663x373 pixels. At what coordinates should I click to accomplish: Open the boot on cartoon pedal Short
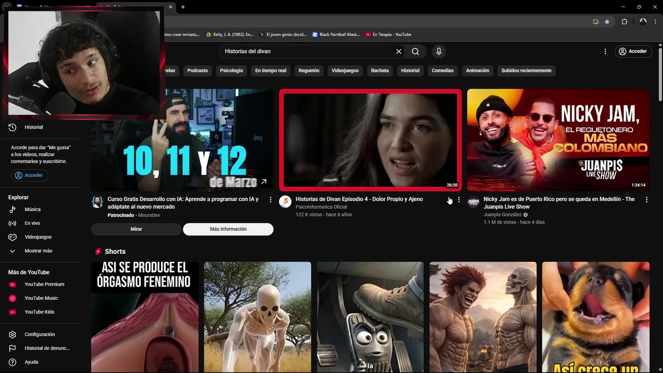pos(370,317)
